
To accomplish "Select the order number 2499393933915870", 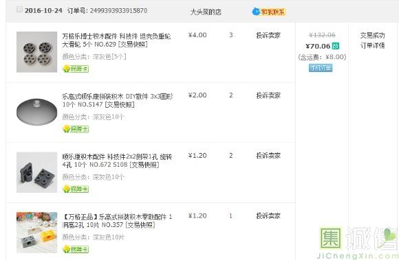I will (118, 11).
